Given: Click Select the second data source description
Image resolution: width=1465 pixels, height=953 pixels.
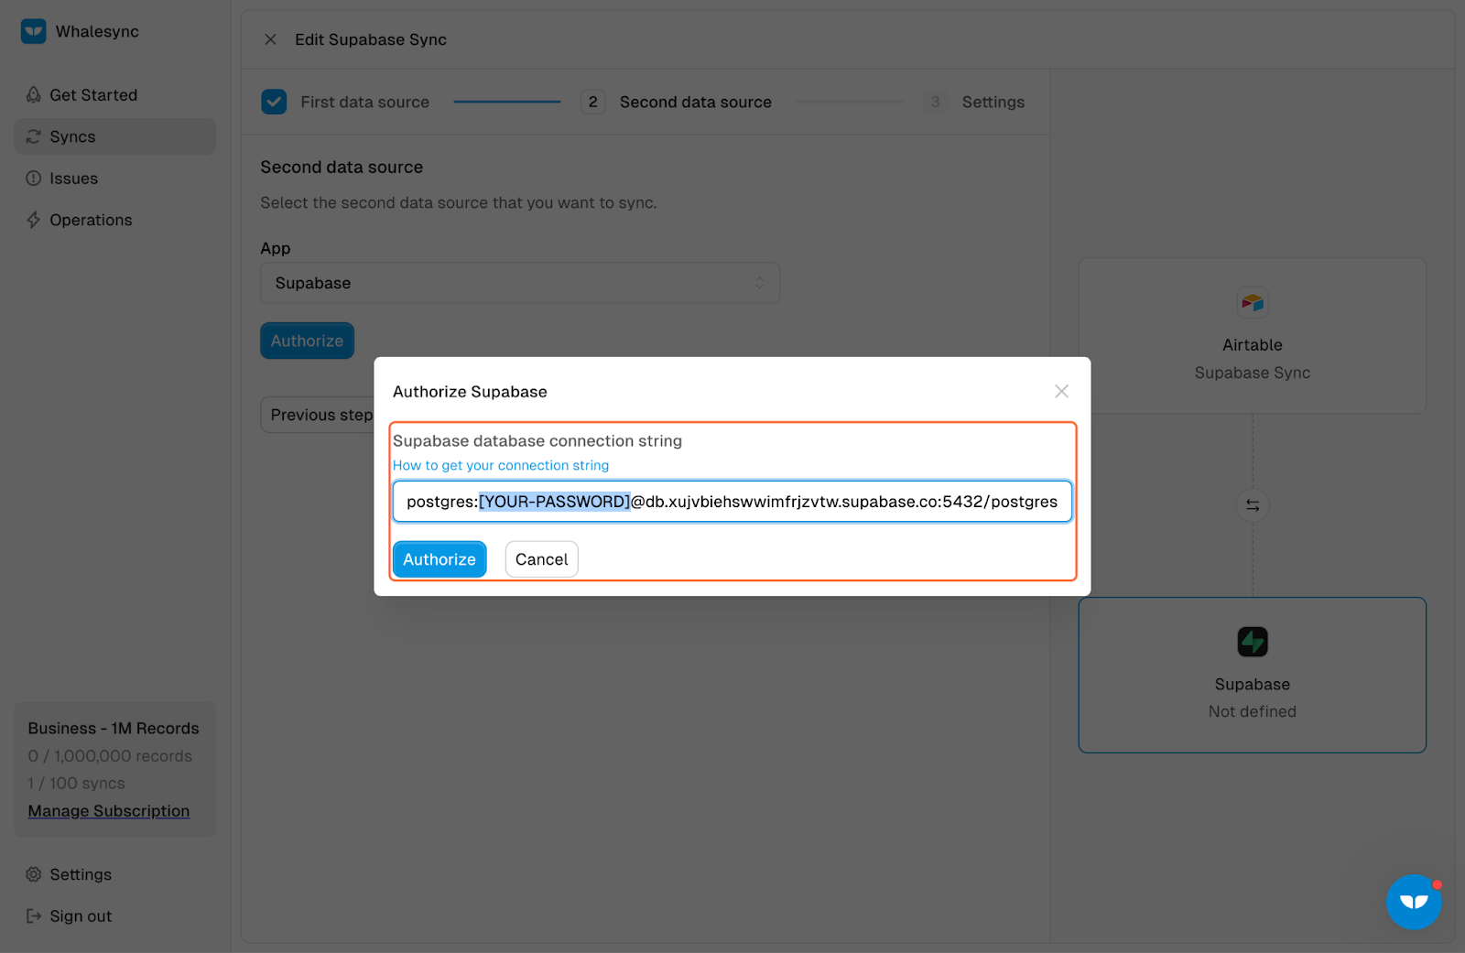Looking at the screenshot, I should [459, 202].
